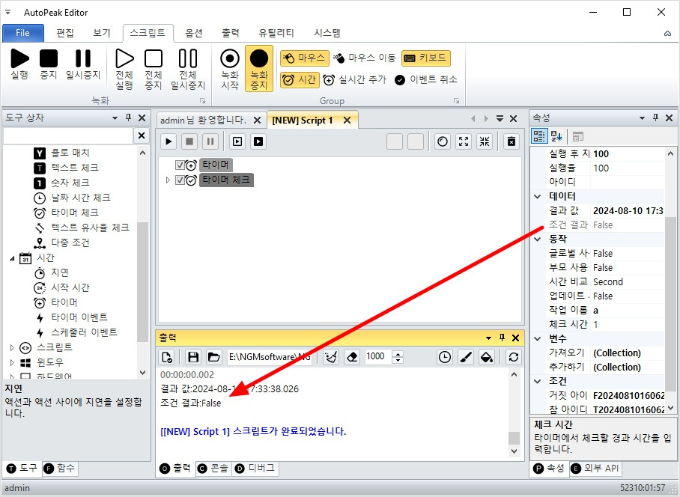Open the 편집 ribbon tab
The width and height of the screenshot is (680, 497).
point(65,33)
